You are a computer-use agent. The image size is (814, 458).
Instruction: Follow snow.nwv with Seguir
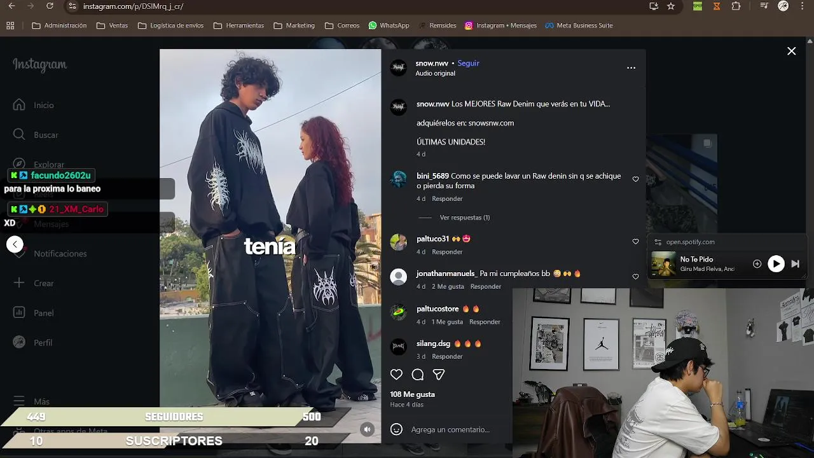point(468,63)
